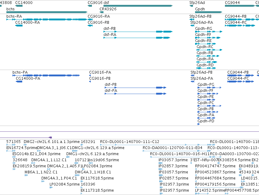259x195 pixels.
Task: Select transcript dsf-RB
Action: pyautogui.click(x=138, y=32)
